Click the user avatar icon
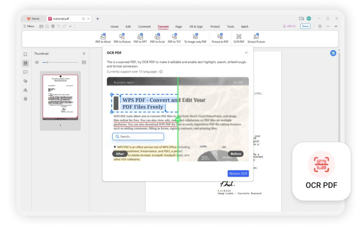This screenshot has width=361, height=225. [x=309, y=18]
